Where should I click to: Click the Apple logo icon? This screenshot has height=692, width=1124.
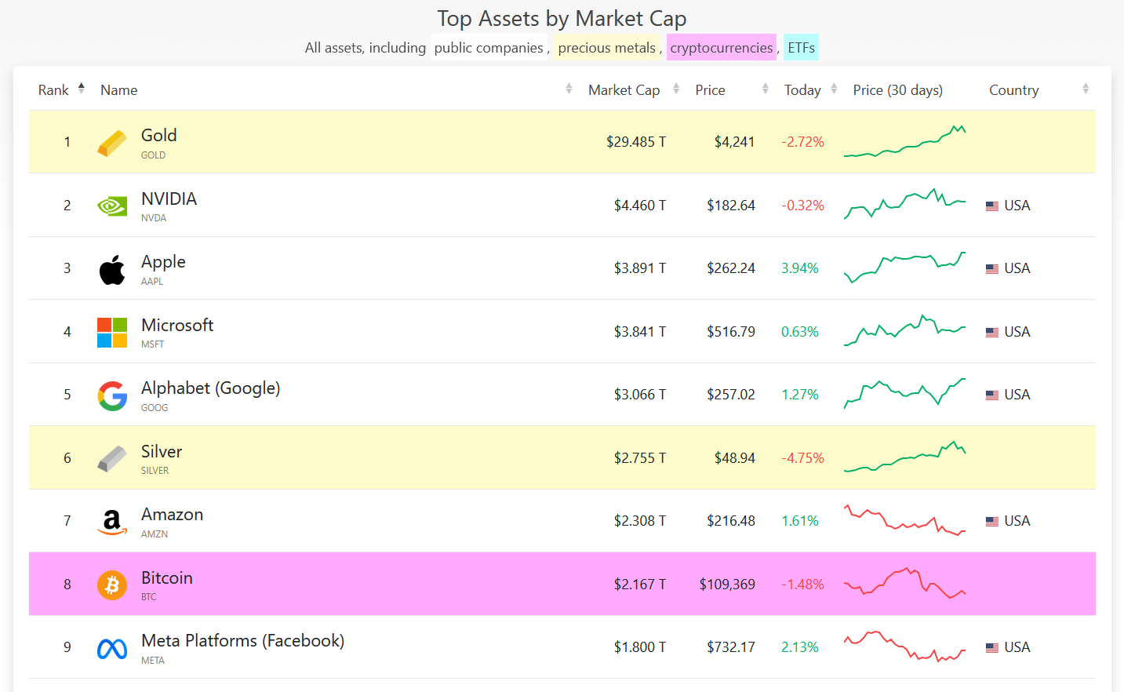112,269
